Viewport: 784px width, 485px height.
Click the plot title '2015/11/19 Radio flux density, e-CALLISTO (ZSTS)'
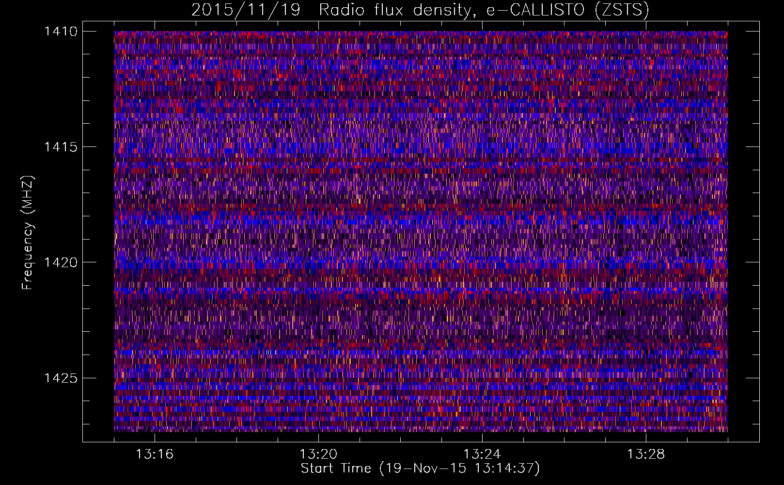click(420, 10)
